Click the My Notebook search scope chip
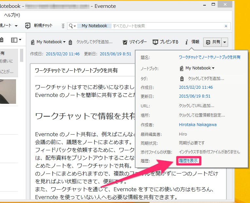Screen dimensions: 250x203 tap(94, 26)
